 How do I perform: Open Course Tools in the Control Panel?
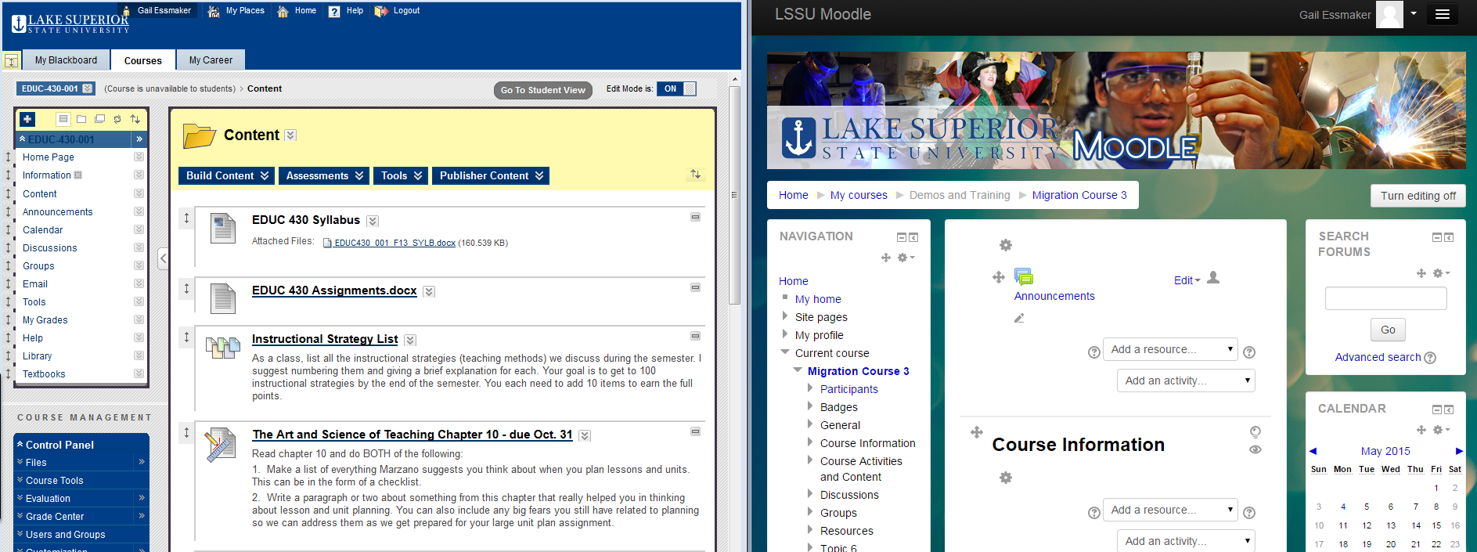(55, 481)
